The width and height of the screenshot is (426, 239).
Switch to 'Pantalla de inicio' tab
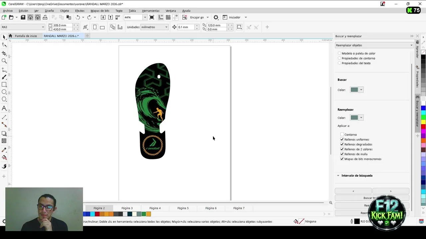(x=26, y=36)
